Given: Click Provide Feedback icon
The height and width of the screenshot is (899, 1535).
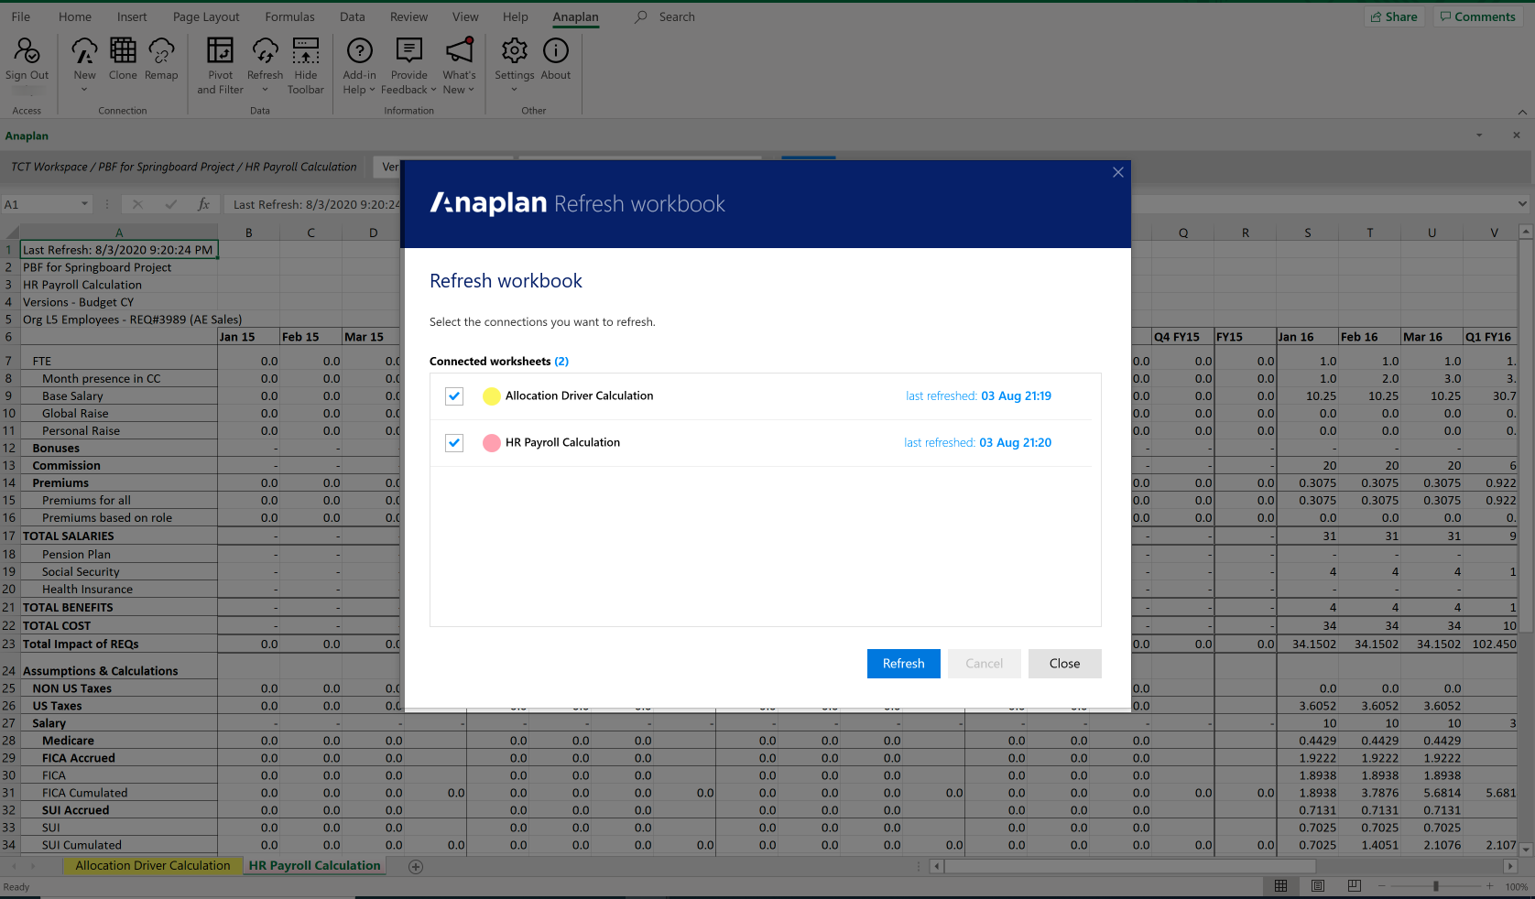Looking at the screenshot, I should [408, 50].
